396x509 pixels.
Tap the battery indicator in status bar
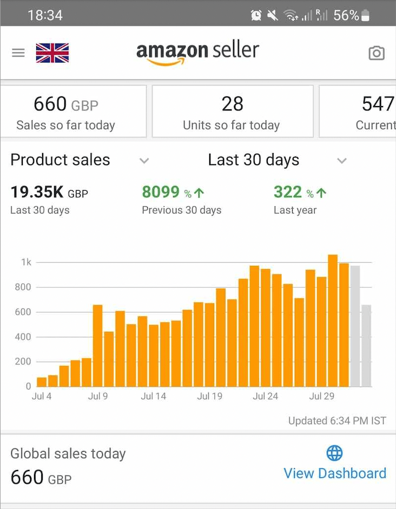tap(365, 16)
